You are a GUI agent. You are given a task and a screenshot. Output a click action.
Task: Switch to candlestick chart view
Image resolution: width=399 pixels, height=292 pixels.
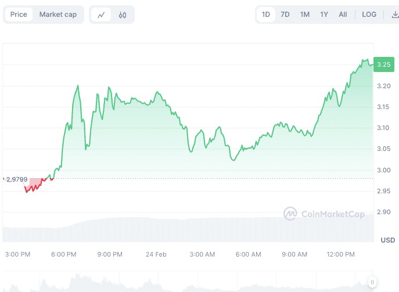123,15
